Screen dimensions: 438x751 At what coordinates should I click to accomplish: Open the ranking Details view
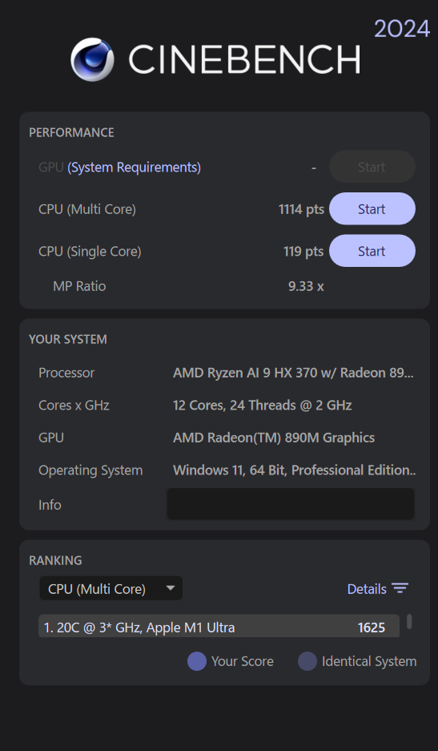point(367,589)
